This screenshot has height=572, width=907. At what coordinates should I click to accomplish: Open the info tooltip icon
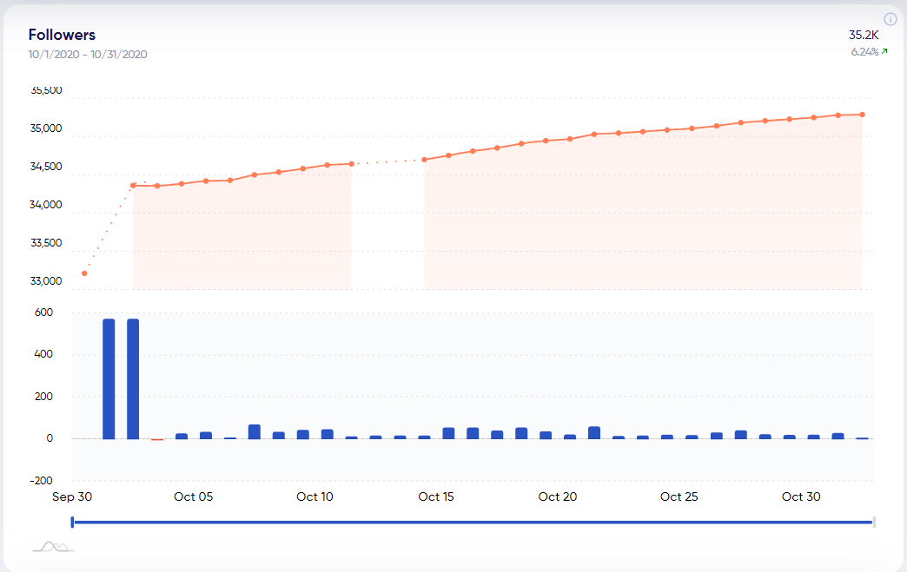(x=890, y=19)
